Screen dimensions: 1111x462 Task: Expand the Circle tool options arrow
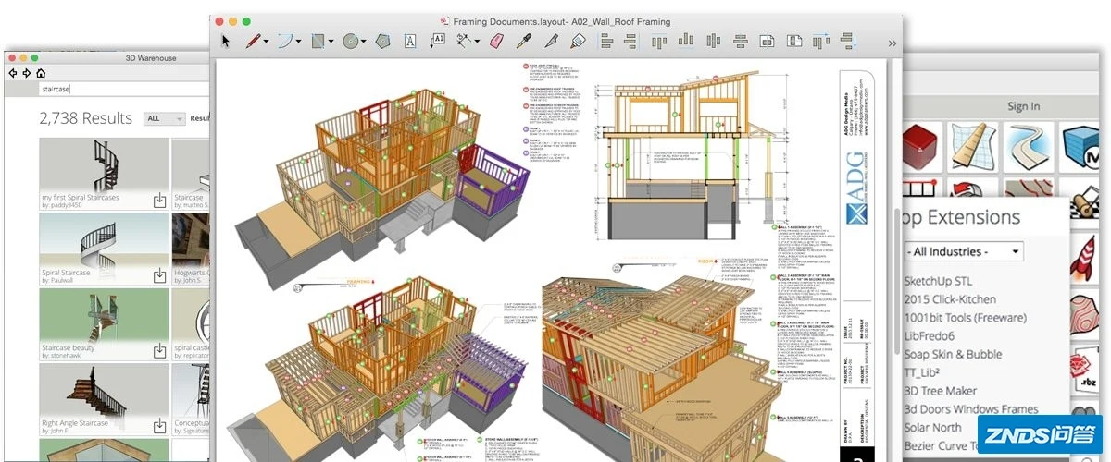[x=364, y=42]
